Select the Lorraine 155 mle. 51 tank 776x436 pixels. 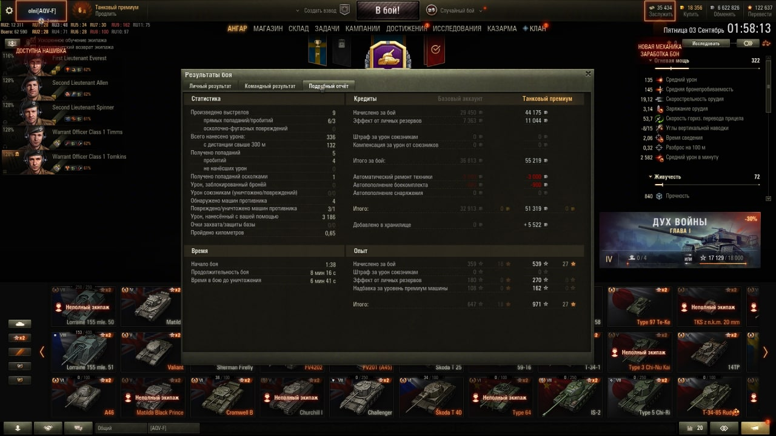coord(83,351)
